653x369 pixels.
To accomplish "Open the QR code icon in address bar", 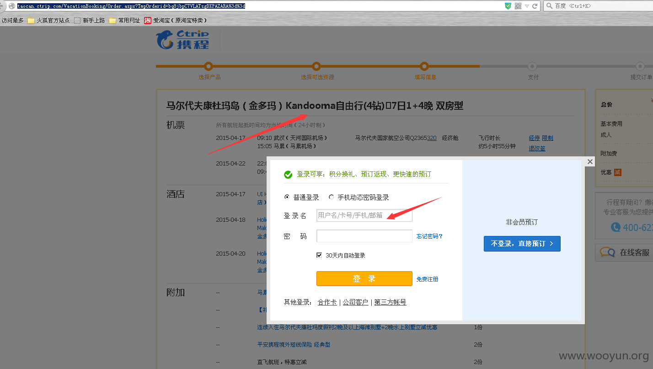I will tap(518, 6).
